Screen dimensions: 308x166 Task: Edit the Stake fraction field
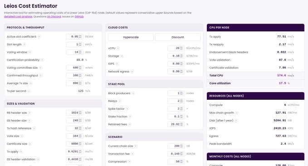tap(176, 117)
